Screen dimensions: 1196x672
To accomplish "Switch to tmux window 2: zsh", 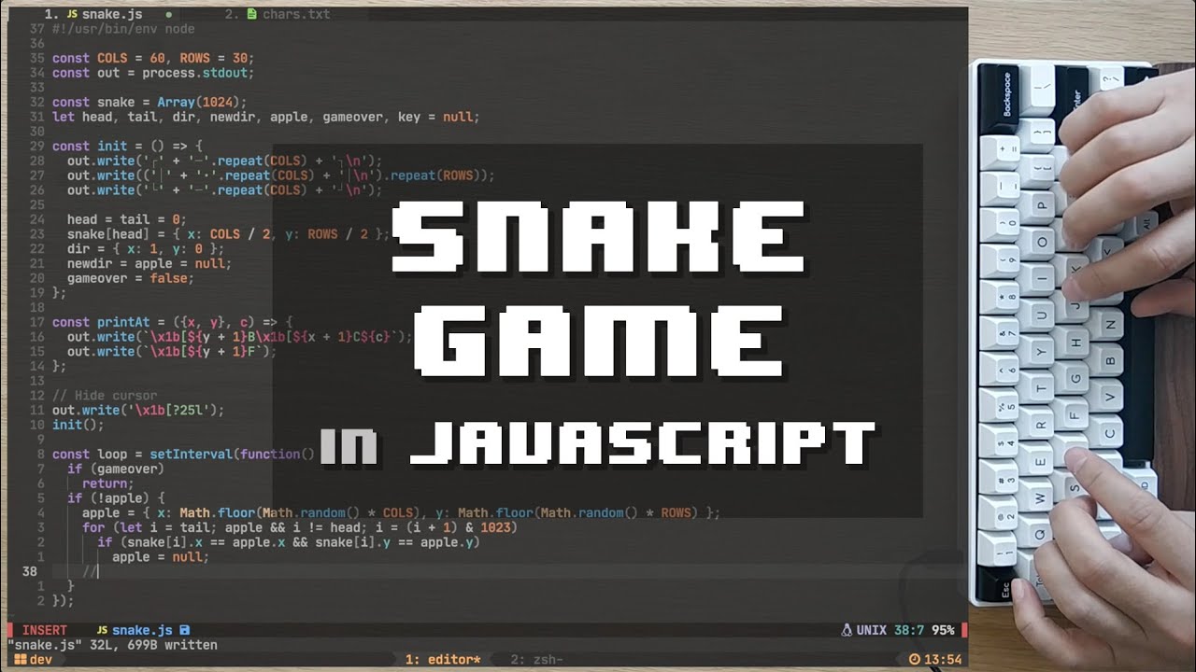I will [x=536, y=660].
